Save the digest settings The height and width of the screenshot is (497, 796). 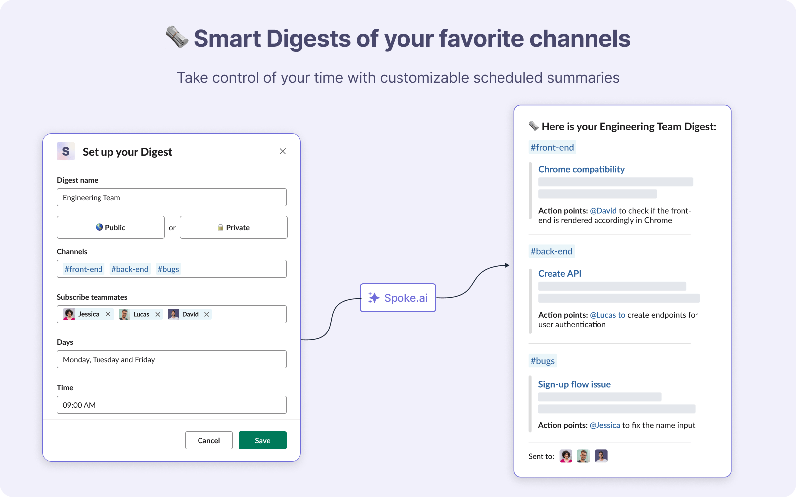(263, 440)
